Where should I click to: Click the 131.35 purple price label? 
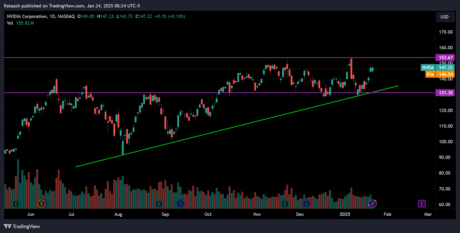pos(445,93)
